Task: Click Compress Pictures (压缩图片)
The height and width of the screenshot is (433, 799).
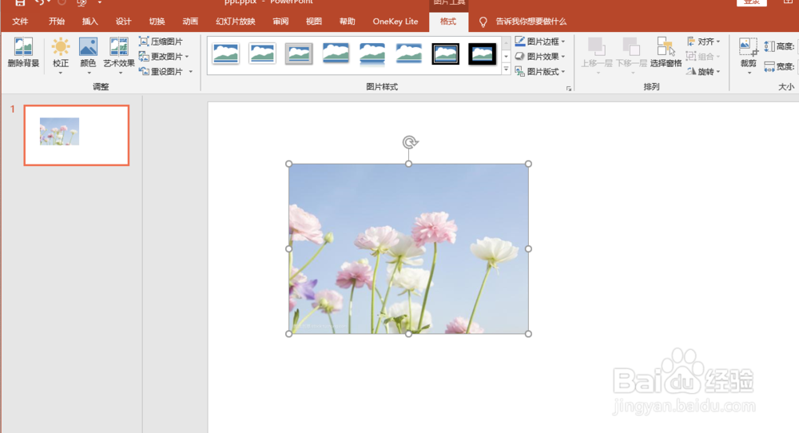Action: click(x=161, y=42)
